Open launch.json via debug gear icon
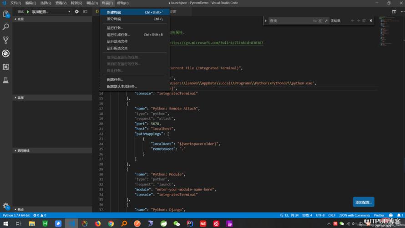This screenshot has height=228, width=405. tap(77, 12)
